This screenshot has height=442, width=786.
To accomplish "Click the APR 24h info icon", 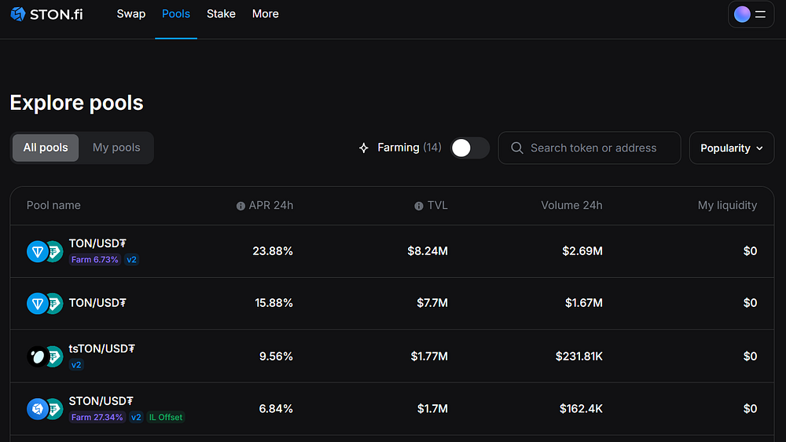I will pos(241,206).
